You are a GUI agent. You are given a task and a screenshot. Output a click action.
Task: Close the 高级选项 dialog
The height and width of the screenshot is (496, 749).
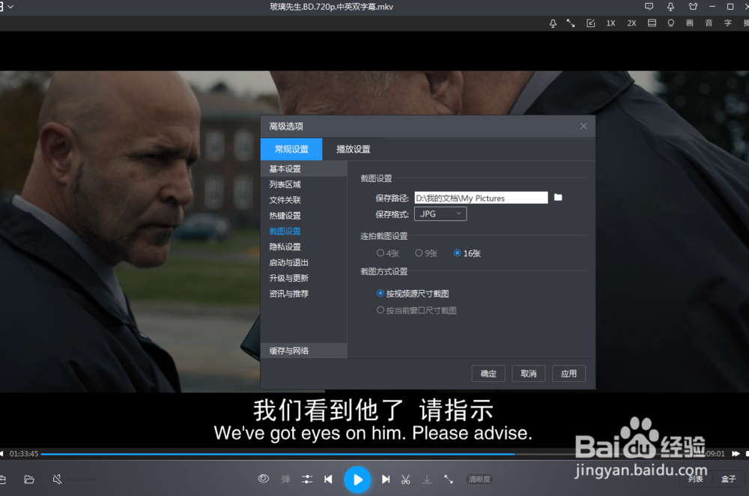coord(583,126)
